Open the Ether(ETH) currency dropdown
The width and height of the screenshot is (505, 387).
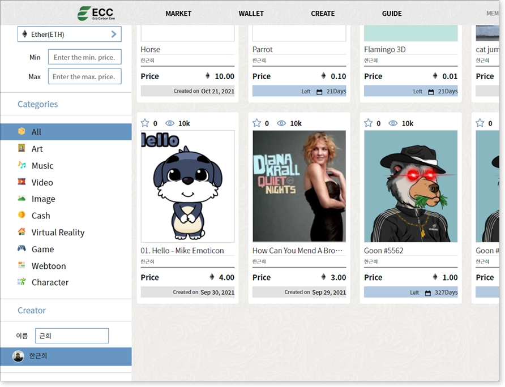[69, 34]
